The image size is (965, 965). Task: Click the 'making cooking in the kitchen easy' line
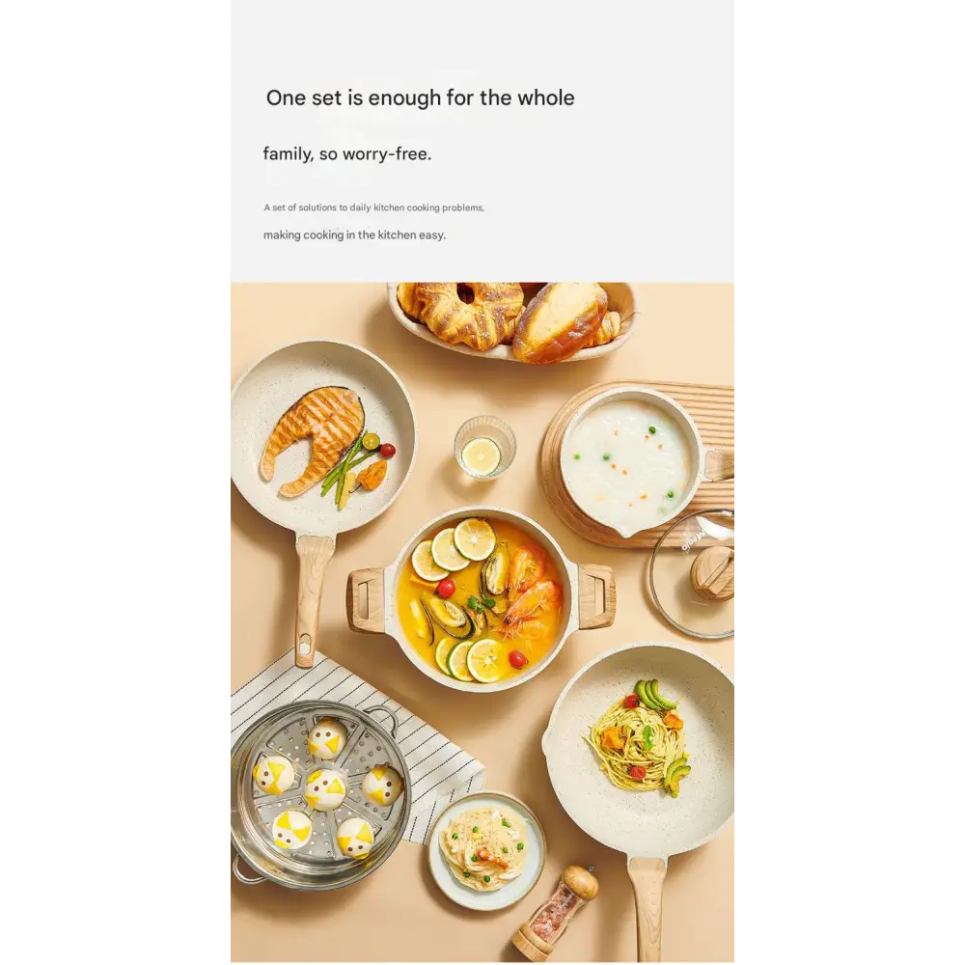354,234
